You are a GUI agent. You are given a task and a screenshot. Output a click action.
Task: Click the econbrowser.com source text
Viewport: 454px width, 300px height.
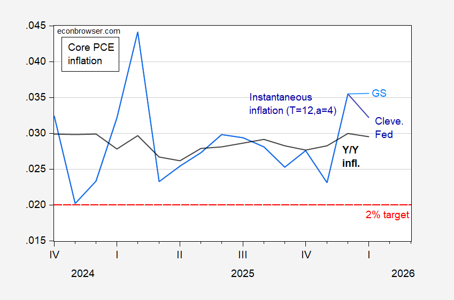pyautogui.click(x=89, y=31)
